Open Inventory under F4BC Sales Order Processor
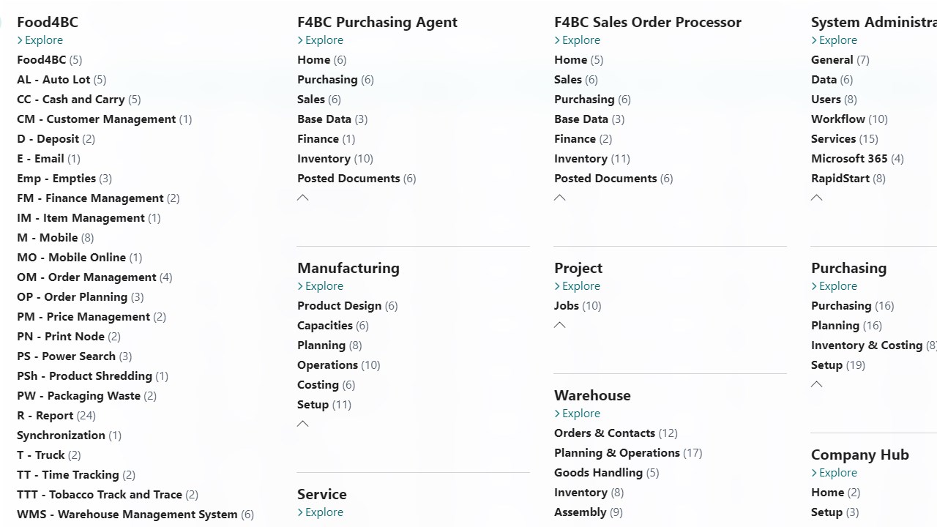This screenshot has height=527, width=937. coord(581,159)
